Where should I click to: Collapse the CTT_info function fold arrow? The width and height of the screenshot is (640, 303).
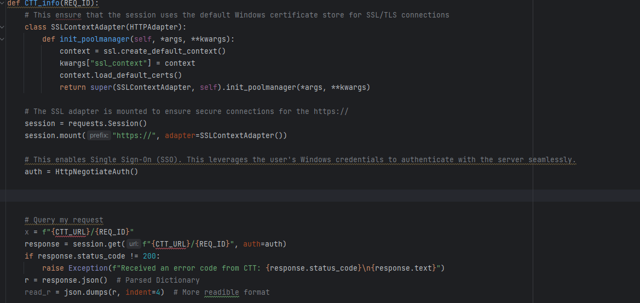[2, 3]
